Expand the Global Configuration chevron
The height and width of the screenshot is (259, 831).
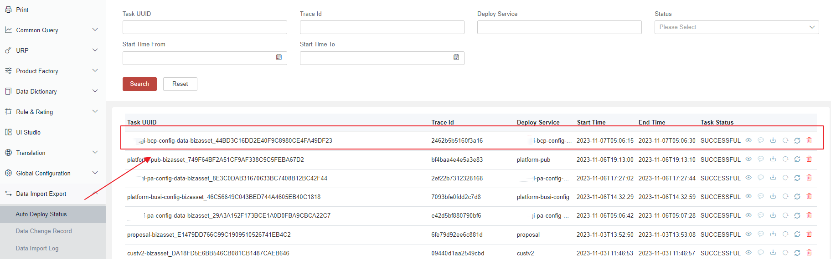pos(95,173)
